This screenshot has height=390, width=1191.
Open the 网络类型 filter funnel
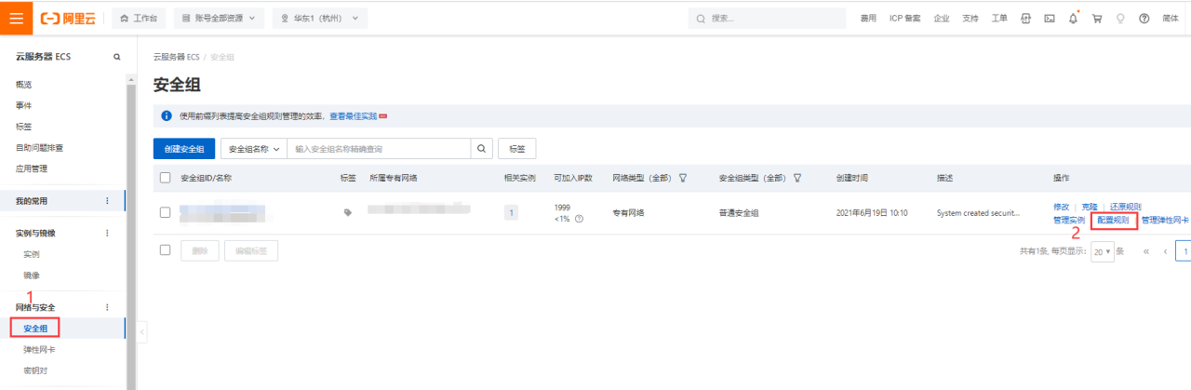tap(683, 177)
